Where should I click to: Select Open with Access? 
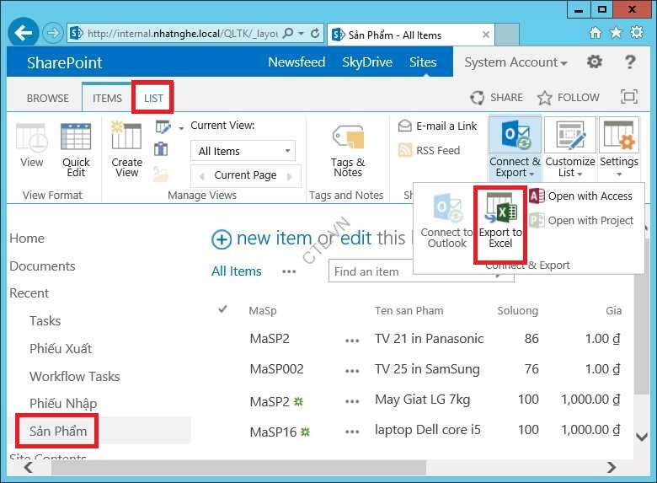point(580,196)
